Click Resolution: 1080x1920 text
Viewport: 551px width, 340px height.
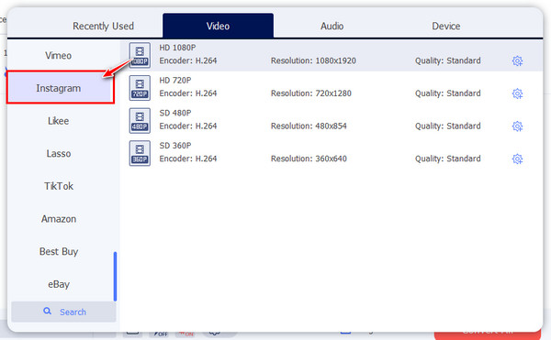[313, 60]
